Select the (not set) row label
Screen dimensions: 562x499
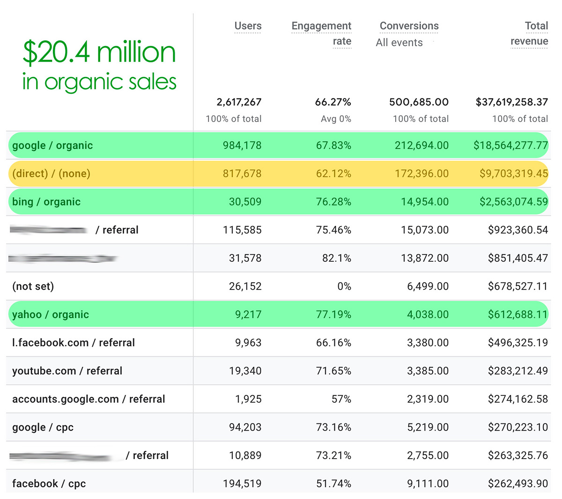[33, 286]
